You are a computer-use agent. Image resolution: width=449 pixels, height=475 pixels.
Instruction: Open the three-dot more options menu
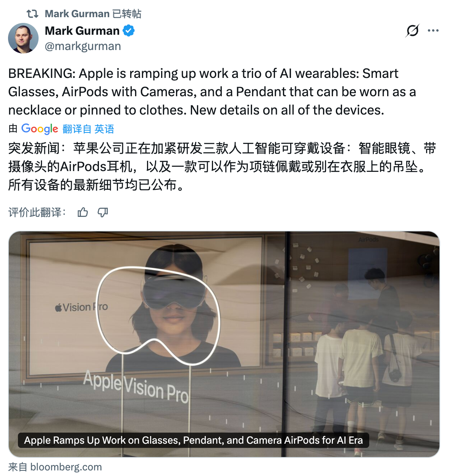[433, 31]
